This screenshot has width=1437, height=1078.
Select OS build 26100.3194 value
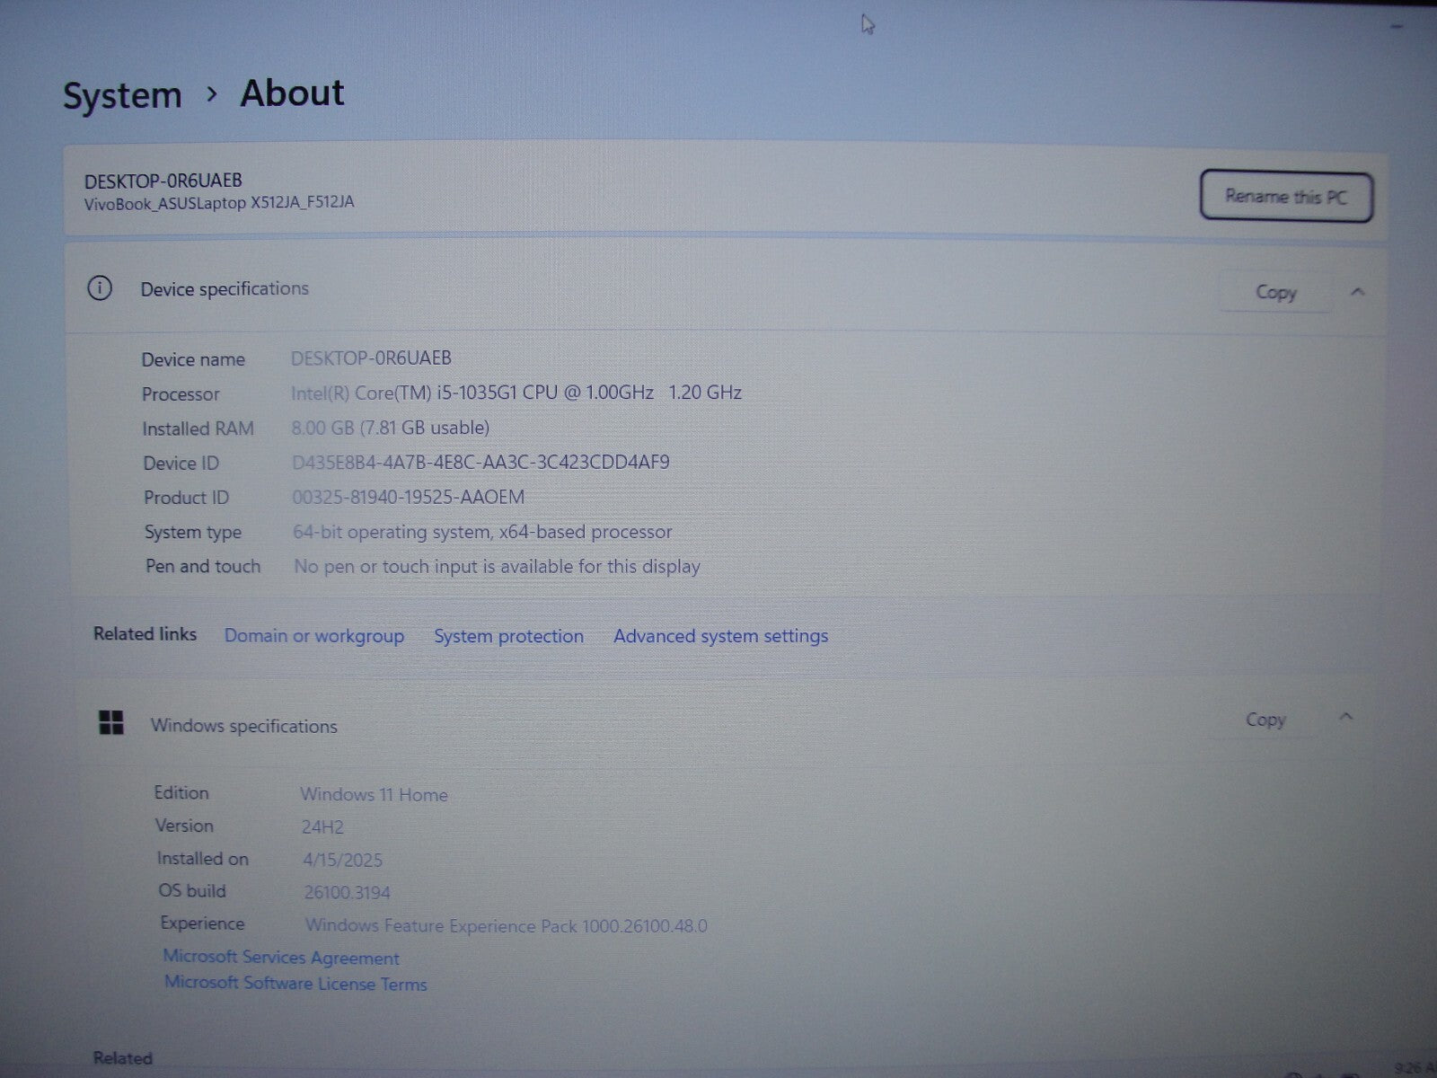click(x=347, y=892)
